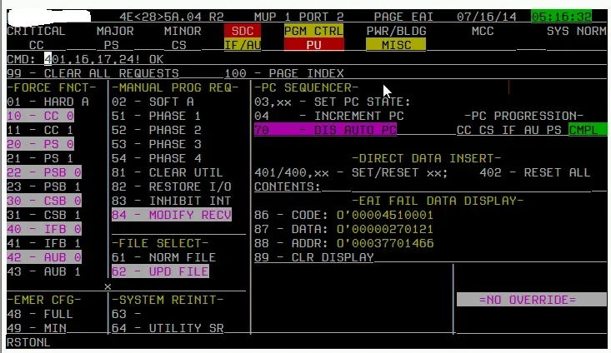Click '41 - IFB 1' entry
Viewport: 611px width, 353px height.
pyautogui.click(x=44, y=243)
